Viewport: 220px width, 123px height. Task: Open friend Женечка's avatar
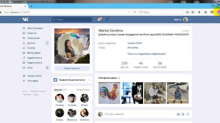pyautogui.click(x=72, y=113)
